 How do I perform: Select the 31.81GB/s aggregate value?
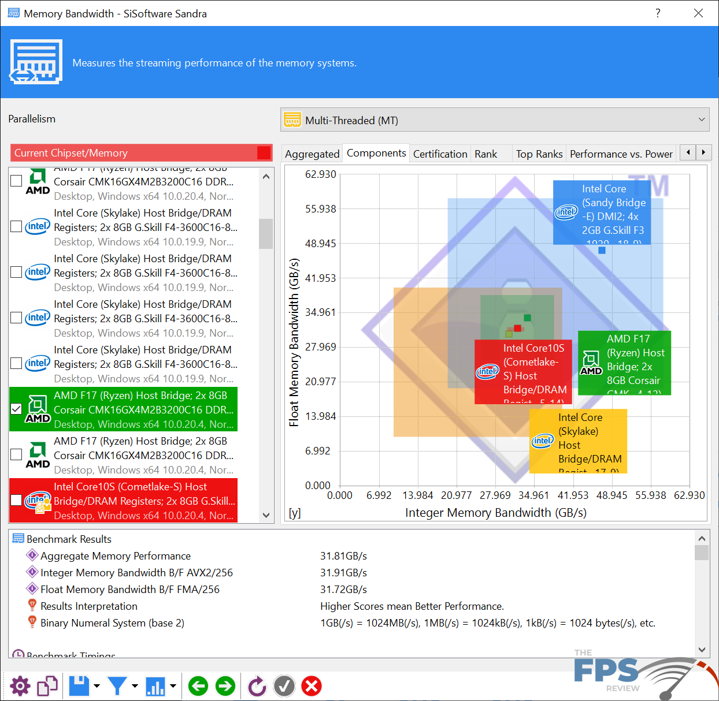coord(343,555)
